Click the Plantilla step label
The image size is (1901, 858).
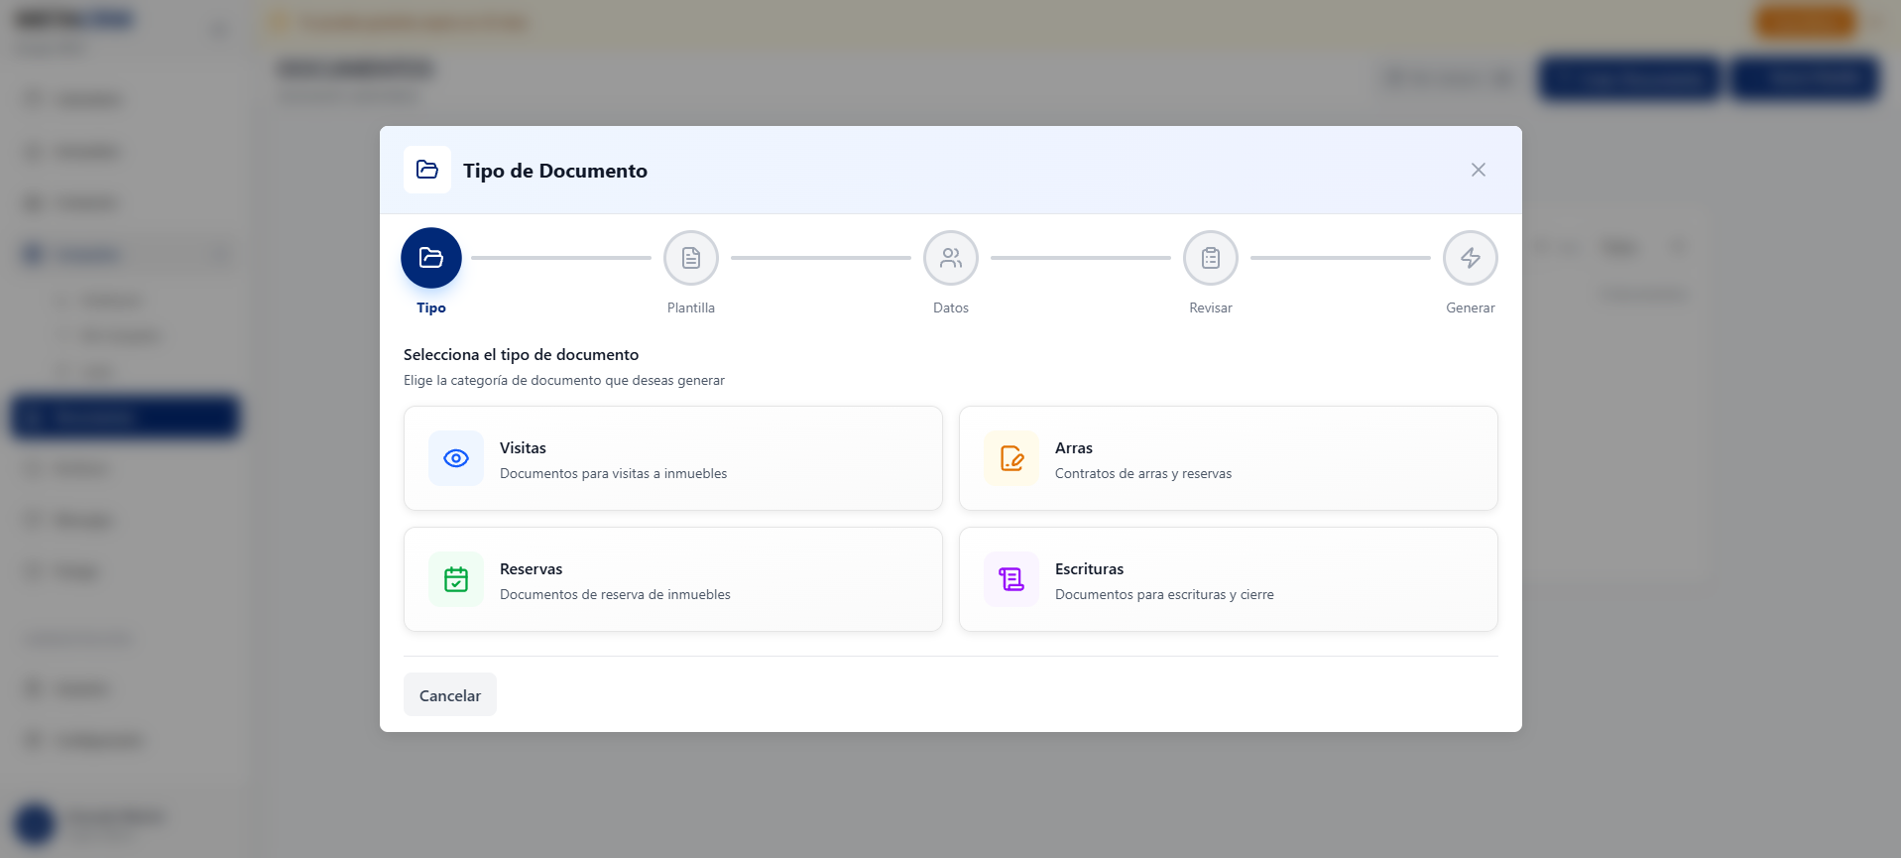691,308
